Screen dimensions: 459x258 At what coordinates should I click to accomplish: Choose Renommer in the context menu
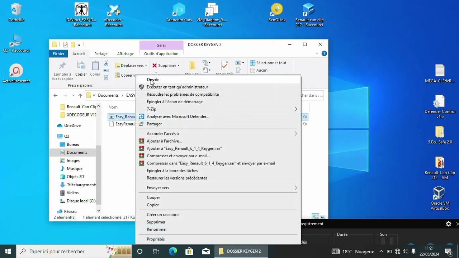pyautogui.click(x=218, y=229)
